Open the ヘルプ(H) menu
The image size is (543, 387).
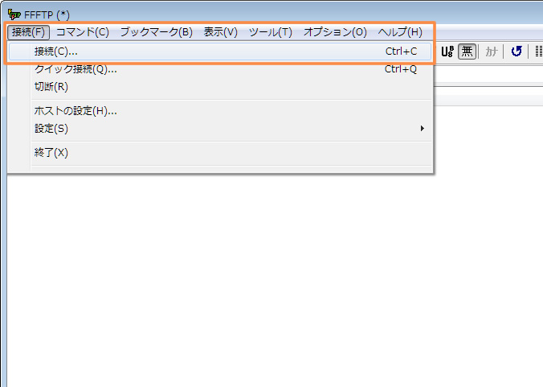(400, 32)
